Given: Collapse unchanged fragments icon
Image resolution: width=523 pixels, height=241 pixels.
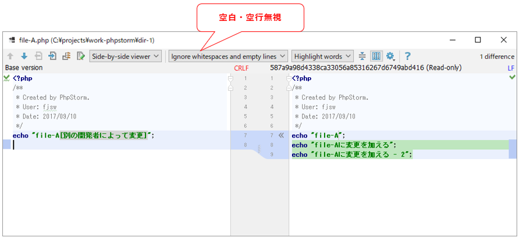Looking at the screenshot, I should coord(362,56).
